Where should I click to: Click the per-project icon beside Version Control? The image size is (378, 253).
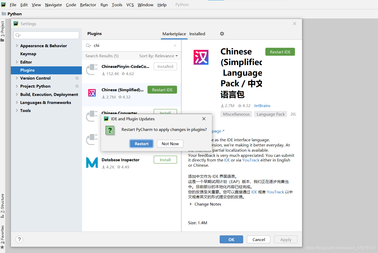[77, 78]
